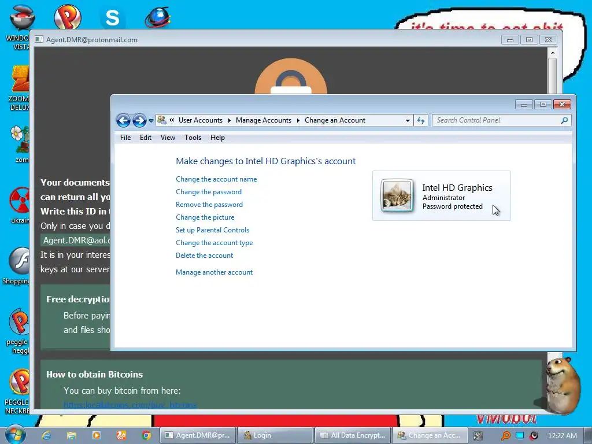
Task: Open the Windows Start orb
Action: tap(15, 435)
